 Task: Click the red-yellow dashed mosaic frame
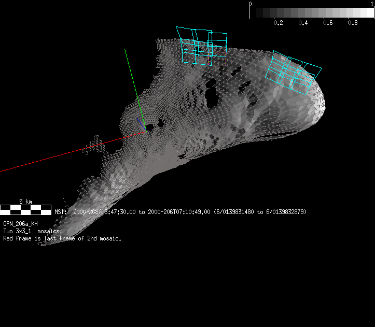[217, 57]
